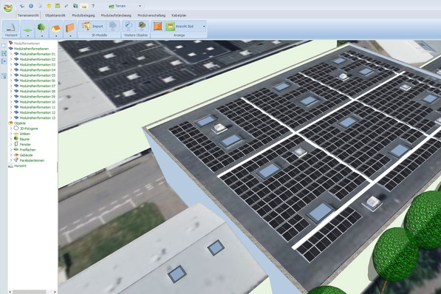Click the tree object ribbon icon
This screenshot has width=441, height=294.
(41, 27)
